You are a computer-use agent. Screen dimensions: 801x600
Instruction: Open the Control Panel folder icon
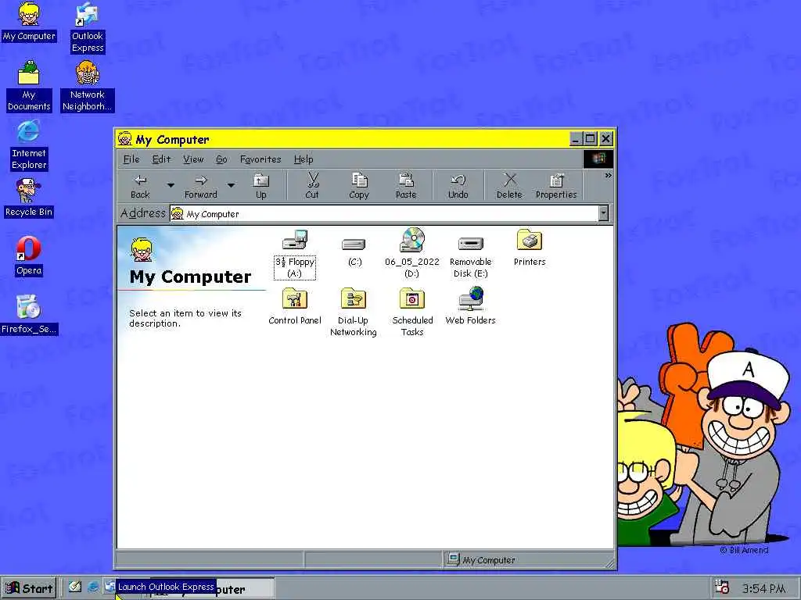(x=295, y=306)
